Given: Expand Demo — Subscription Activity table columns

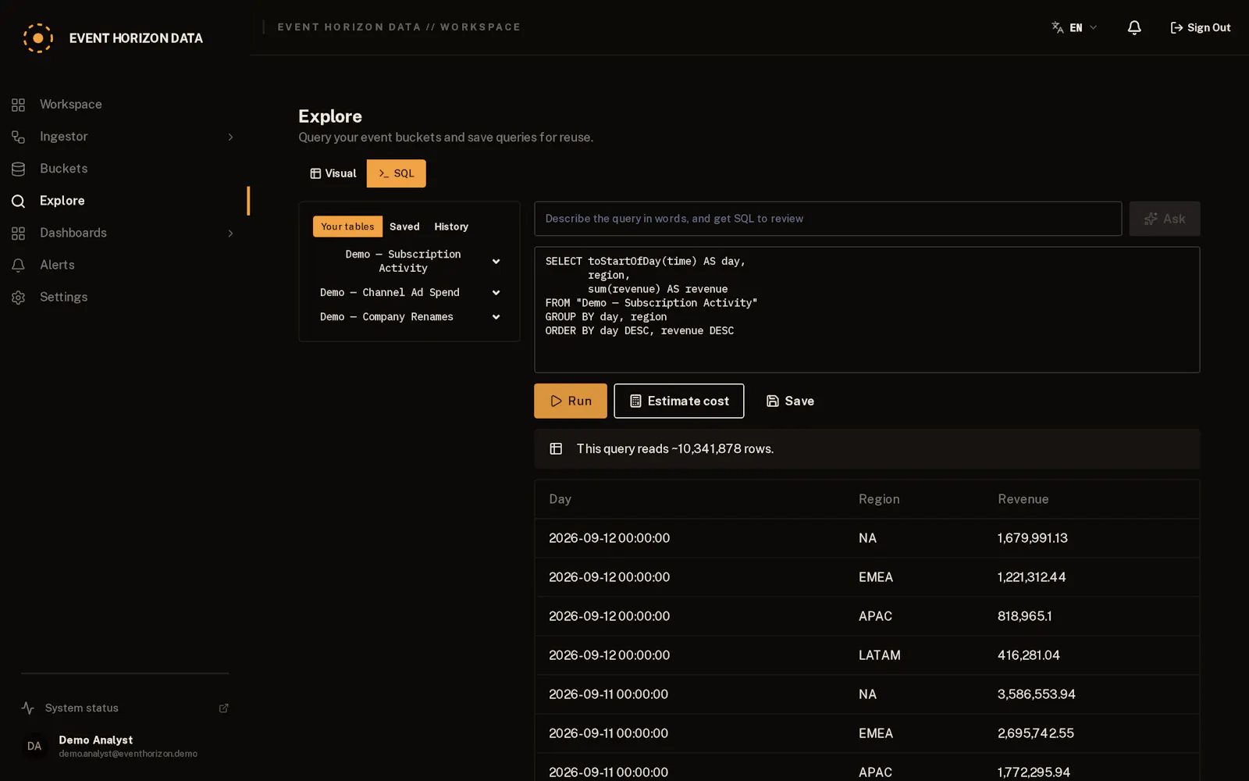Looking at the screenshot, I should [496, 261].
